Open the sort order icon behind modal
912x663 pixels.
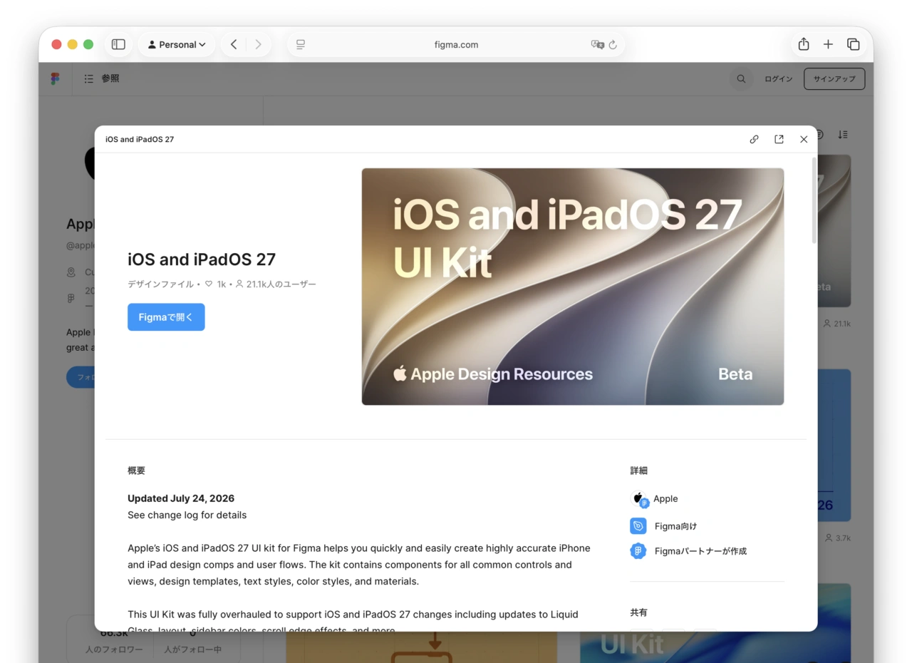(x=843, y=135)
